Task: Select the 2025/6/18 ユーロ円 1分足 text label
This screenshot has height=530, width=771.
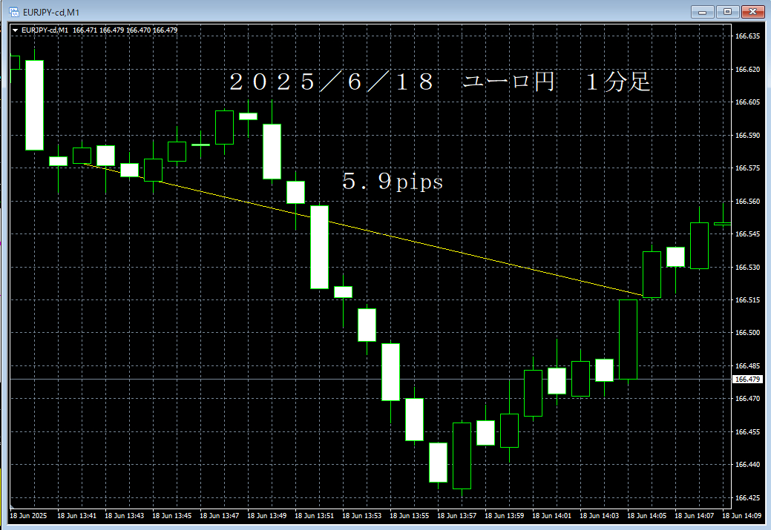Action: tap(440, 82)
